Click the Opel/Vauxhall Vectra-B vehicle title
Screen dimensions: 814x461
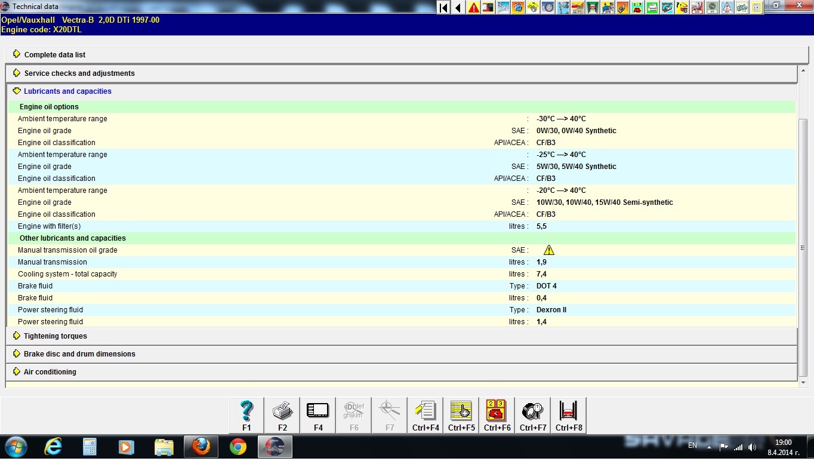click(x=80, y=20)
